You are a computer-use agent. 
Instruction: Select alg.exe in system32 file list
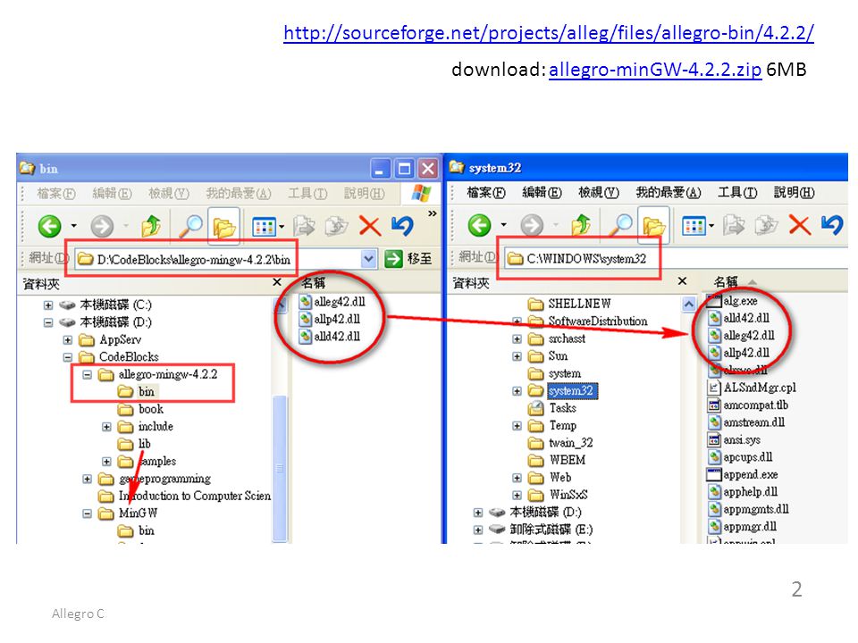click(x=732, y=301)
